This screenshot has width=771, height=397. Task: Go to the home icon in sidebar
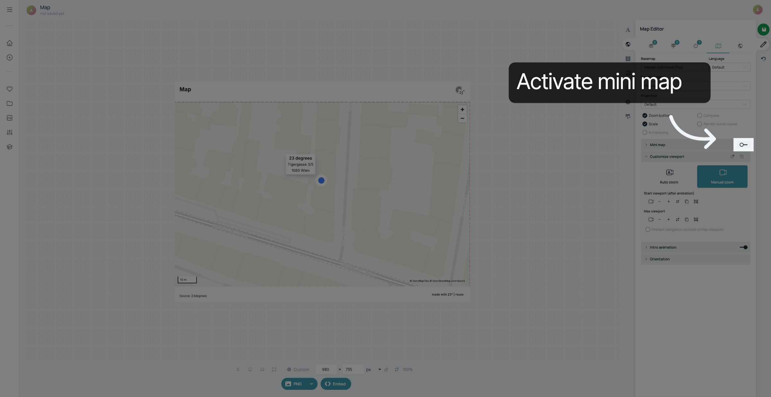(x=10, y=43)
